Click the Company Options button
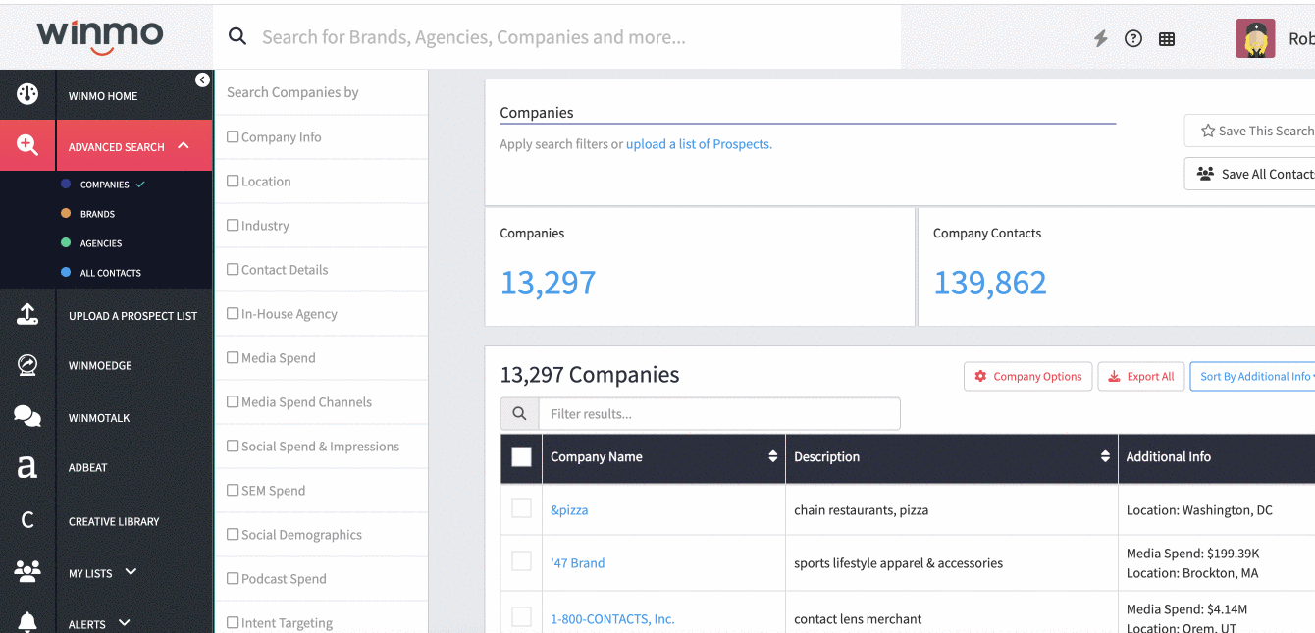Screen dimensions: 1315x633 [1028, 376]
